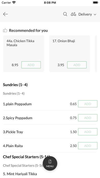Open the floating MENU button
100x178 pixels.
tap(50, 163)
